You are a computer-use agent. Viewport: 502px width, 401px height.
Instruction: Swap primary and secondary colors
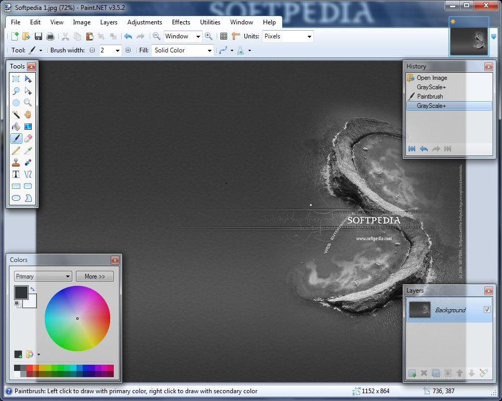click(x=33, y=289)
